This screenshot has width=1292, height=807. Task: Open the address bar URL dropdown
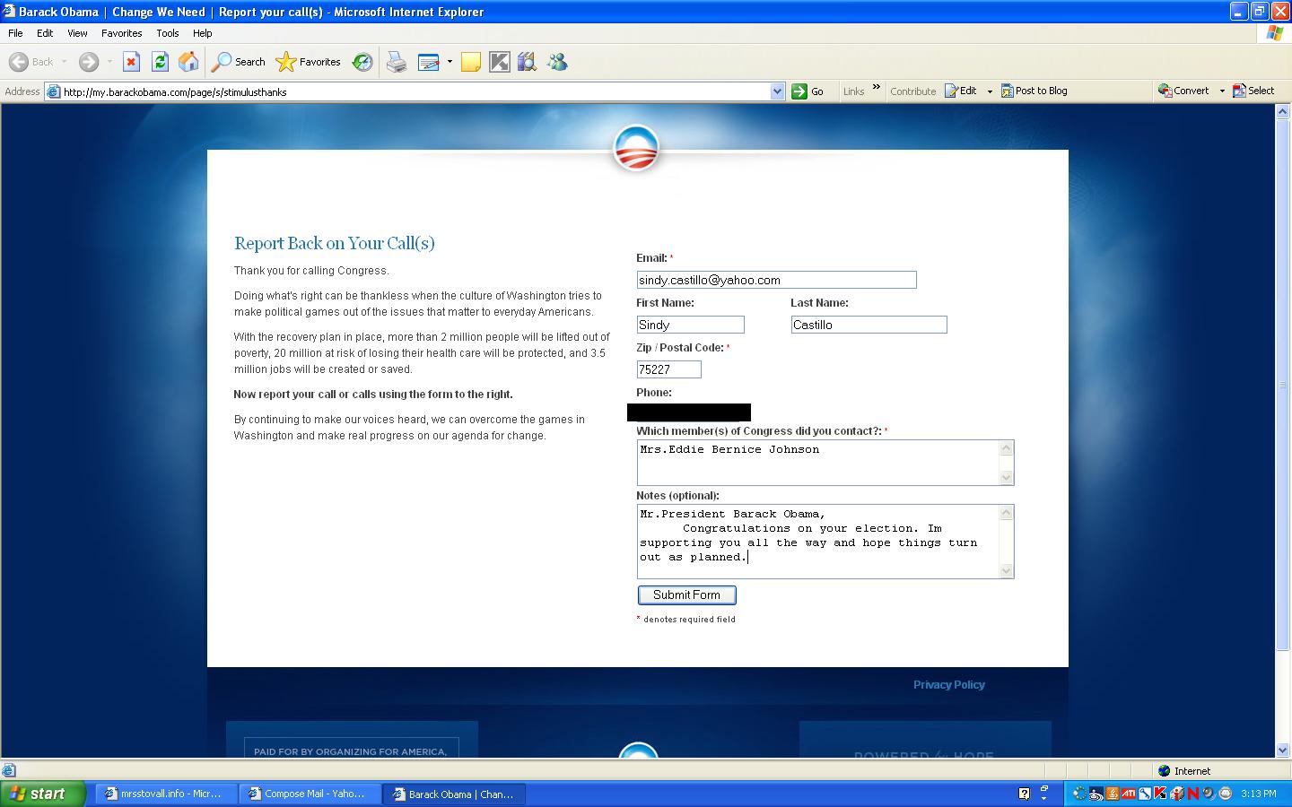[777, 91]
